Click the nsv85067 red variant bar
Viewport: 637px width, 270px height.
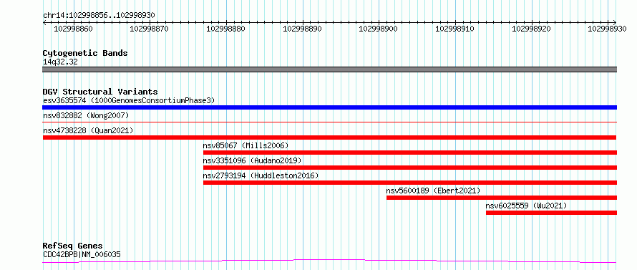coord(410,153)
